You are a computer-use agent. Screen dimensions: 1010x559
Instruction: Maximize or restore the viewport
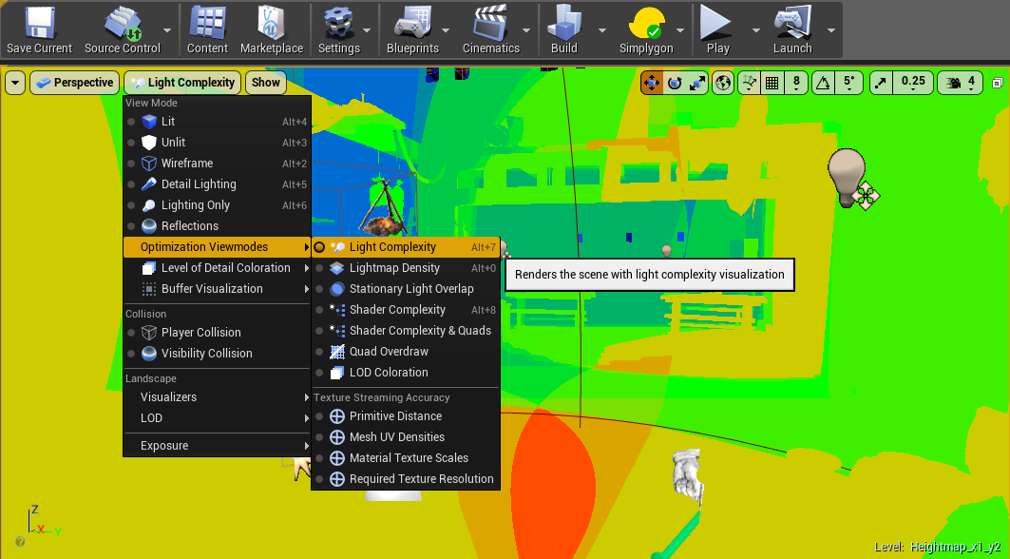(x=998, y=83)
